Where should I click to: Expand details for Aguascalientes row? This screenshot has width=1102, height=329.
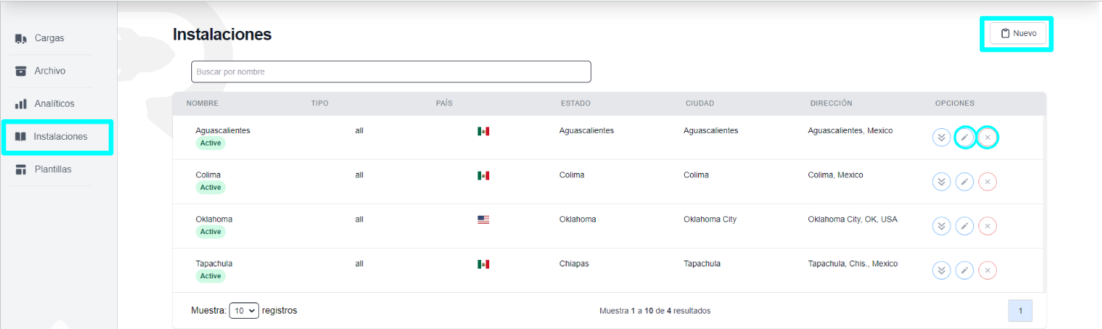coord(941,138)
